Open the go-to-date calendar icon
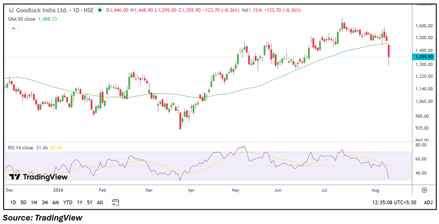 coord(116,203)
